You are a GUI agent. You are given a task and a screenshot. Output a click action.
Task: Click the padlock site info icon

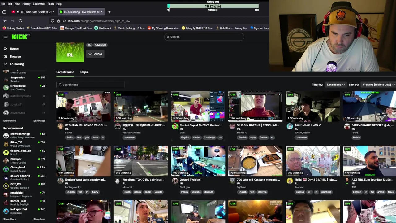click(x=58, y=21)
